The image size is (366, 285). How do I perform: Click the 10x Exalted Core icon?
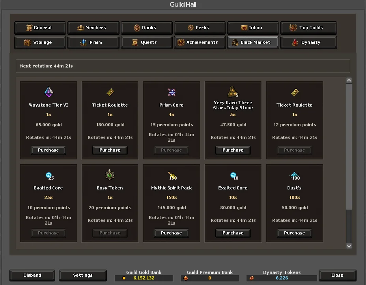pos(234,176)
